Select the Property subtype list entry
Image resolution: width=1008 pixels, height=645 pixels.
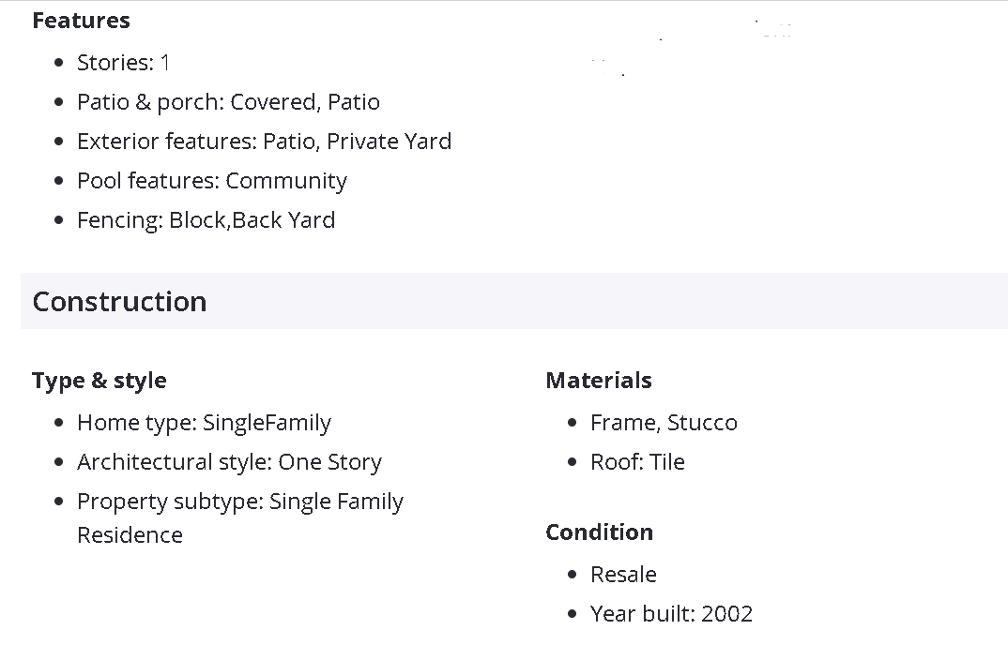[239, 502]
